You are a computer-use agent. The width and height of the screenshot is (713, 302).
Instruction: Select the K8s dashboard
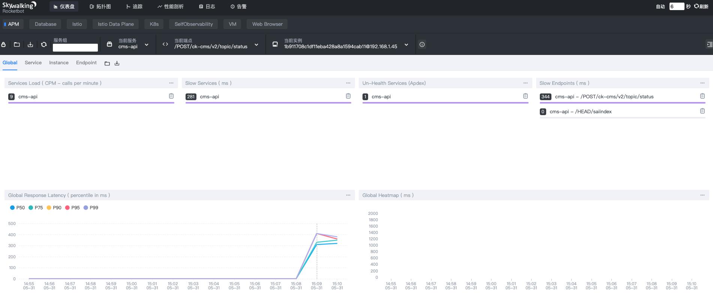(x=154, y=24)
